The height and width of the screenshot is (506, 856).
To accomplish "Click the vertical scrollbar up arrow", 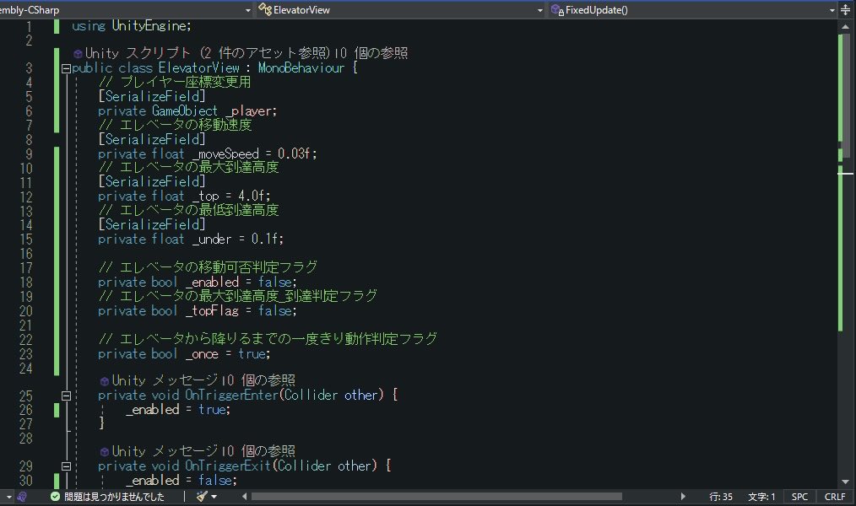I will (846, 26).
